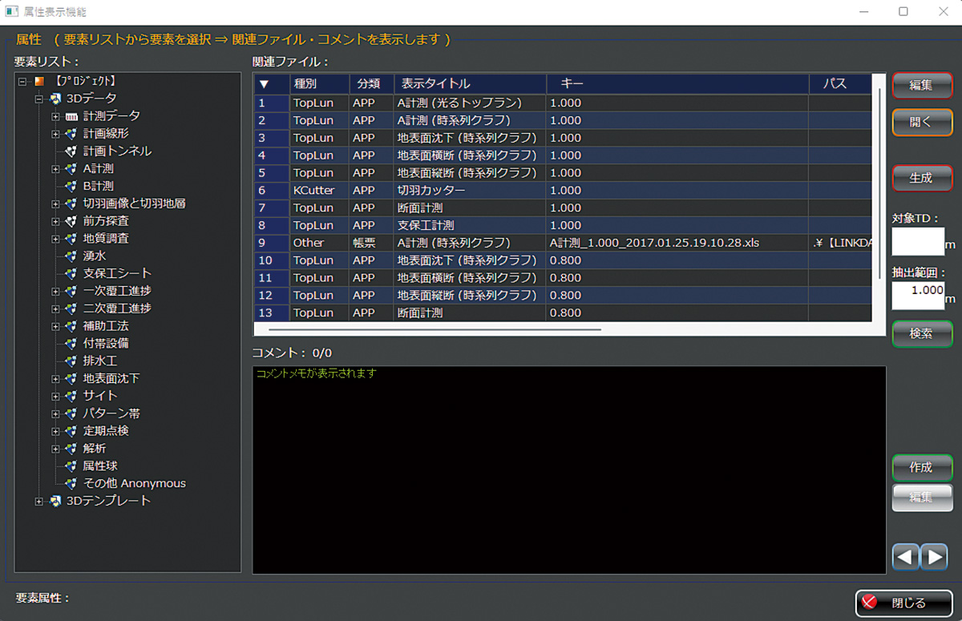Select the 前方探査 node icon

click(72, 220)
